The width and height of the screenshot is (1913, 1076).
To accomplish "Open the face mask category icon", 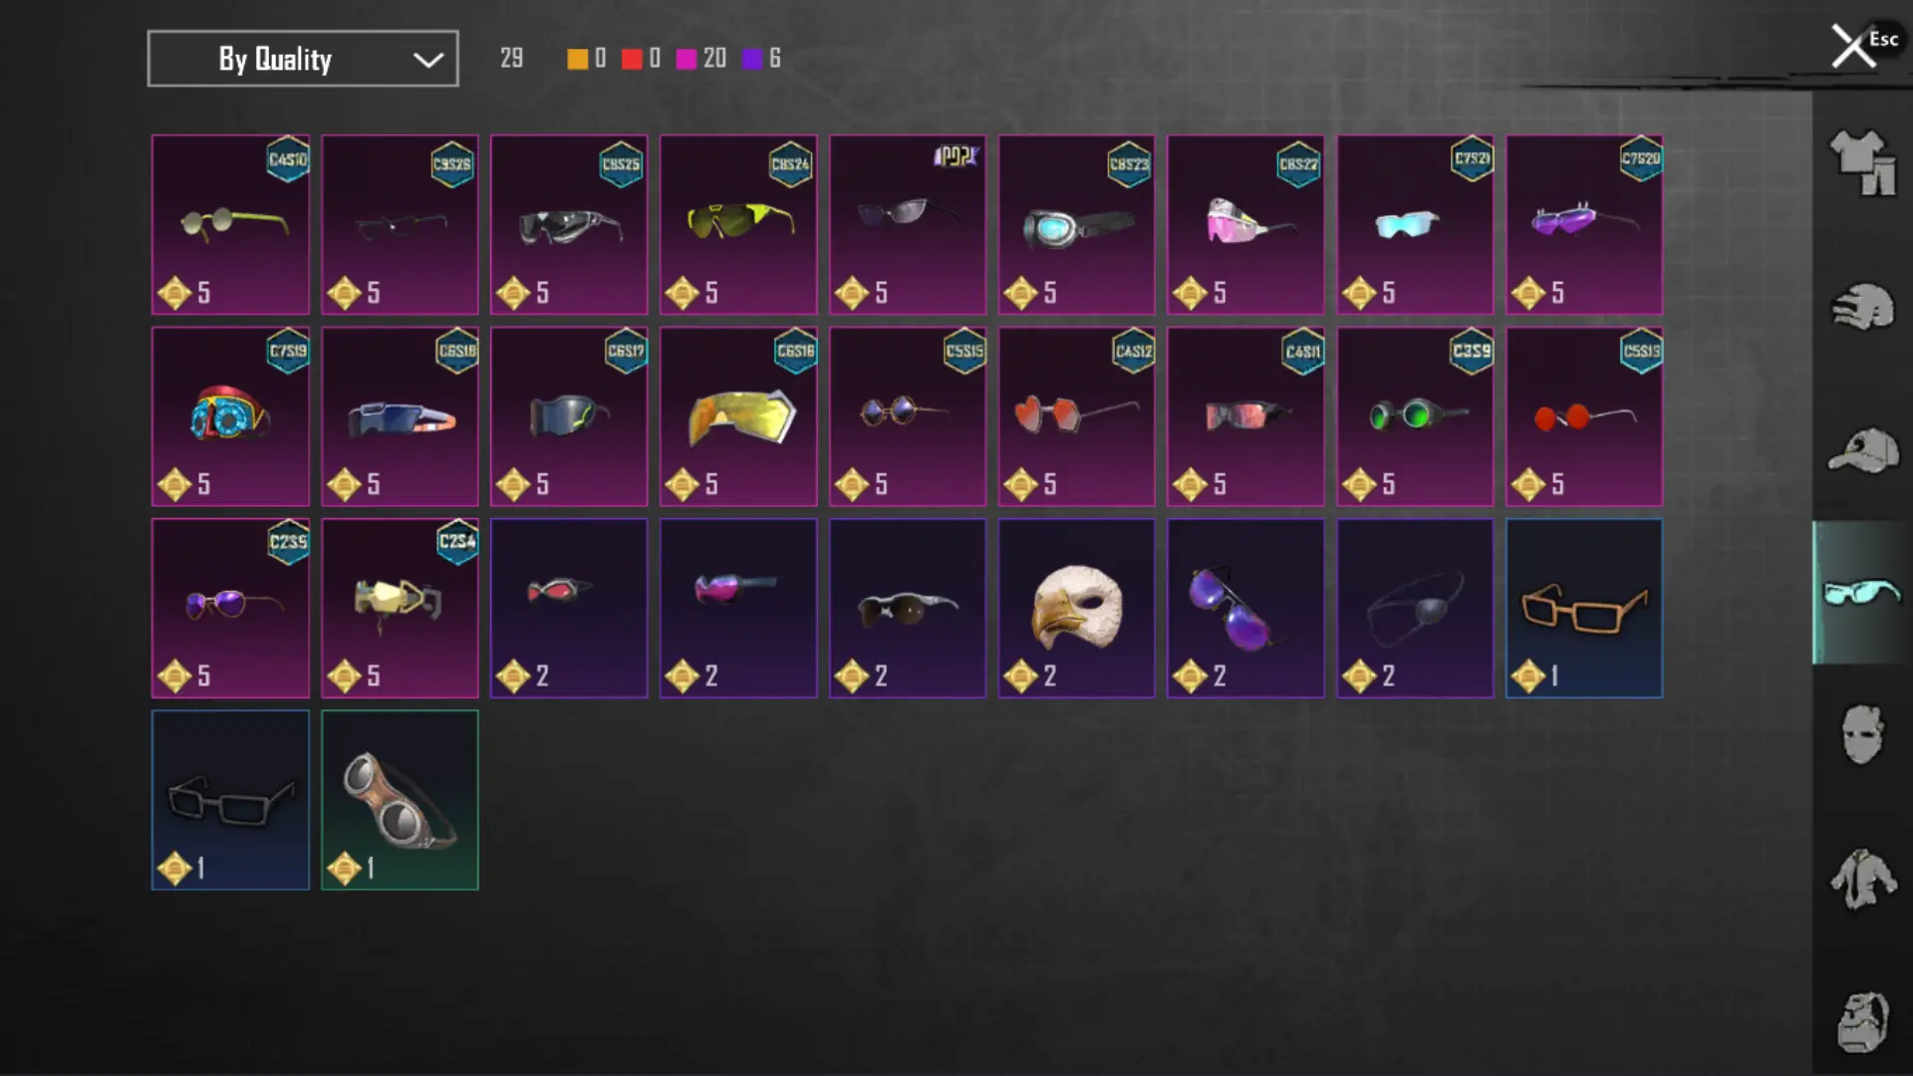I will tap(1862, 734).
